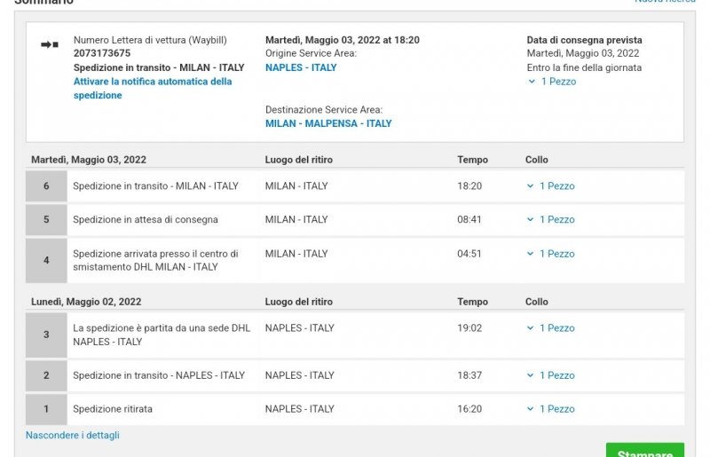Click the 18:37 time cell
This screenshot has height=457, width=710.
[x=469, y=375]
